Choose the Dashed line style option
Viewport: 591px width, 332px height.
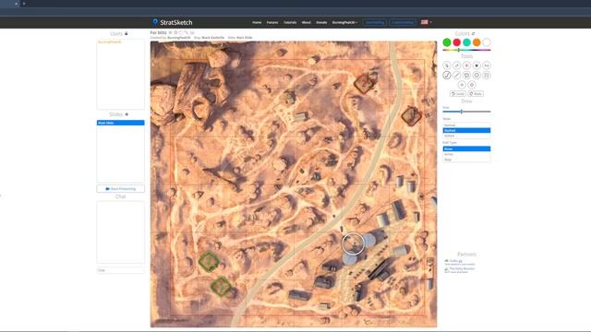click(466, 130)
